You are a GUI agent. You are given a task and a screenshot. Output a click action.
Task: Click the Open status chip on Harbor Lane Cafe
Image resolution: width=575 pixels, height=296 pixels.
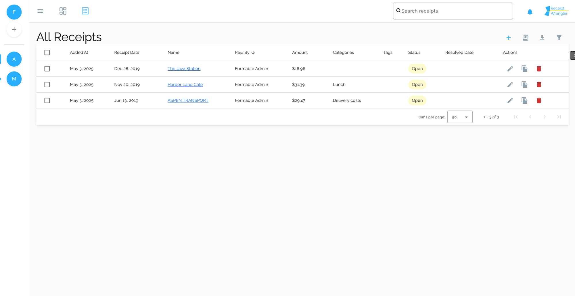417,84
